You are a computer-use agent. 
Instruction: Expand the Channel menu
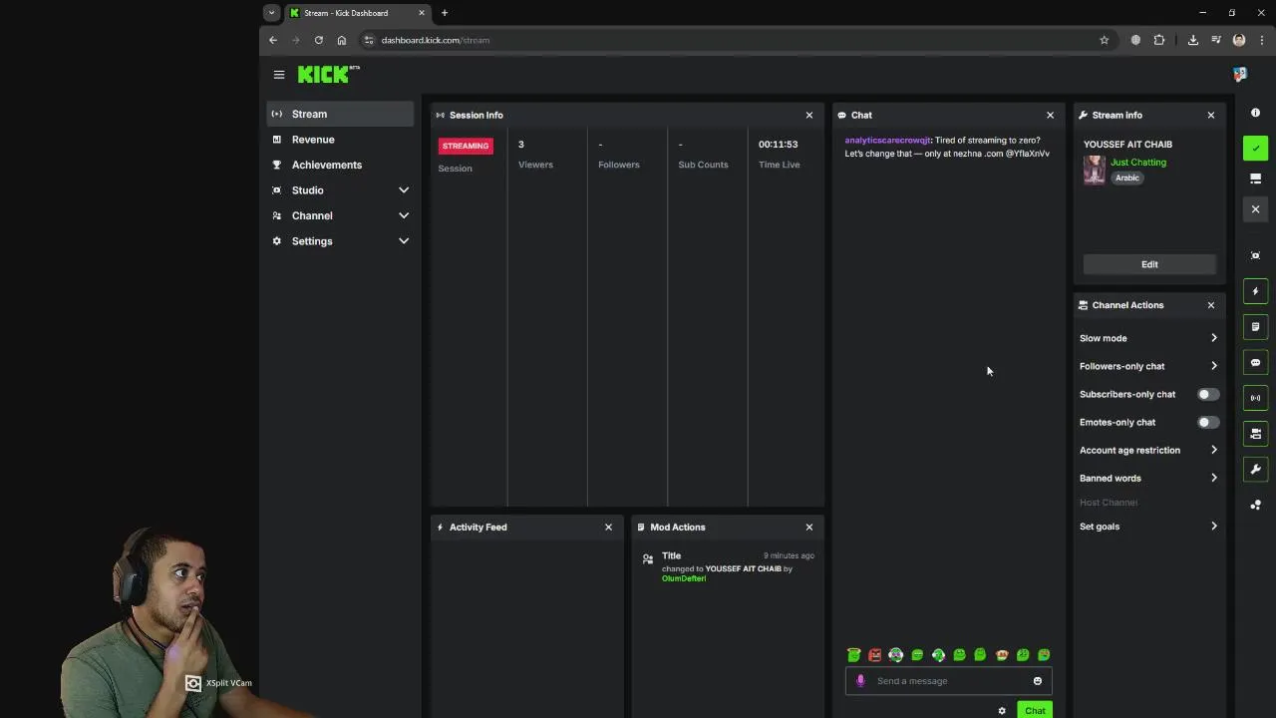pos(340,215)
